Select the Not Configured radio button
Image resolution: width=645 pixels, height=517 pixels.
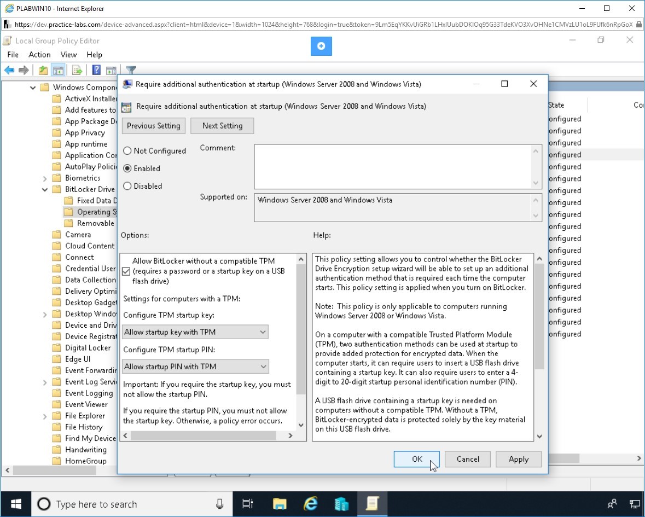(x=127, y=151)
